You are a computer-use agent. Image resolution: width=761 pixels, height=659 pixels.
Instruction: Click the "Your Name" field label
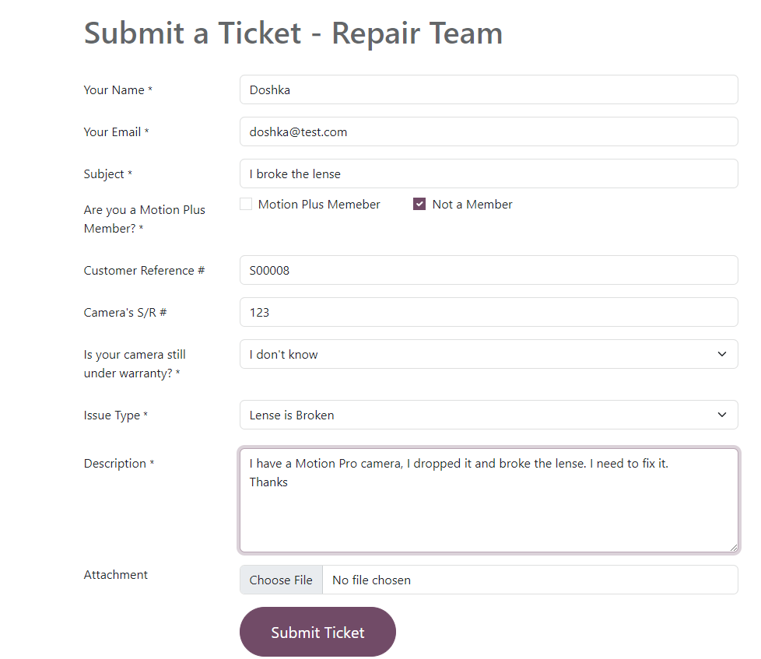click(x=114, y=90)
